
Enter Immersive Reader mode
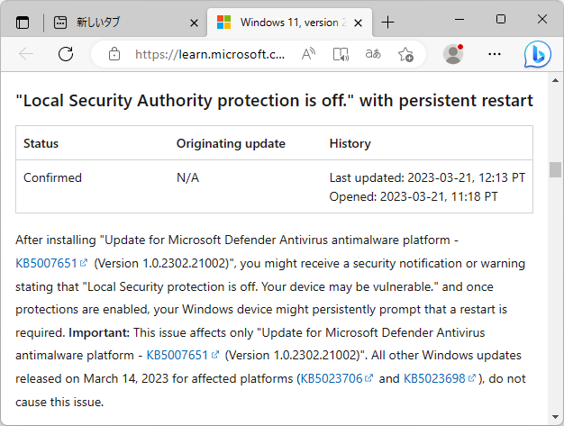click(x=341, y=54)
